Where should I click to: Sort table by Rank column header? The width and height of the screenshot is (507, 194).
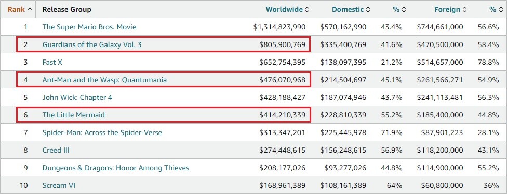(x=20, y=10)
